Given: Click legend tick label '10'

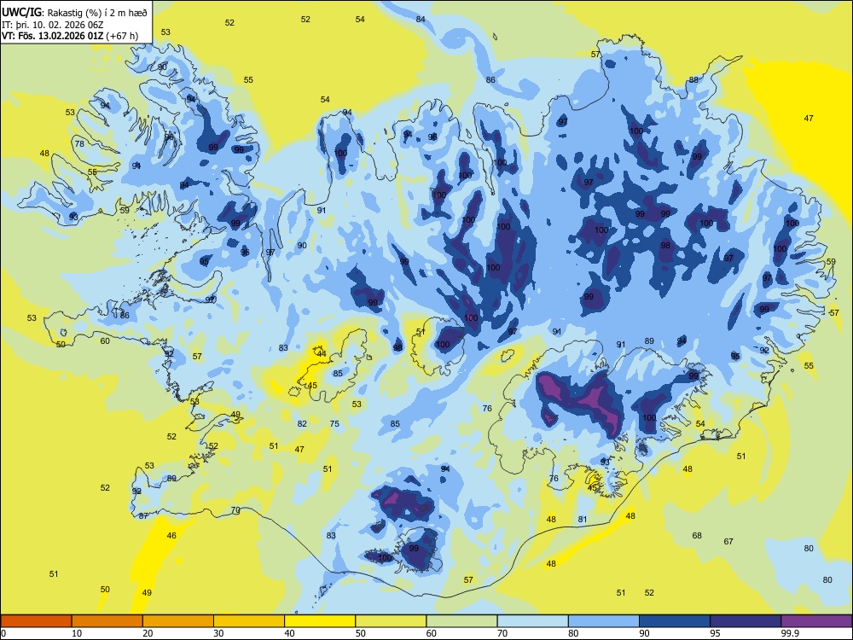Looking at the screenshot, I should pyautogui.click(x=77, y=633).
